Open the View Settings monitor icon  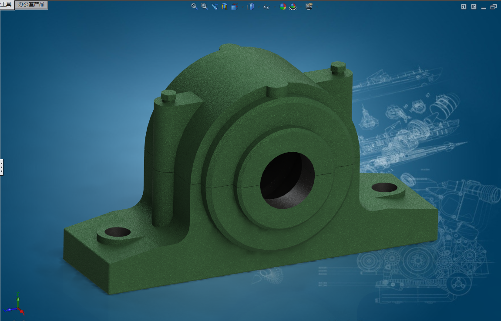tap(309, 7)
